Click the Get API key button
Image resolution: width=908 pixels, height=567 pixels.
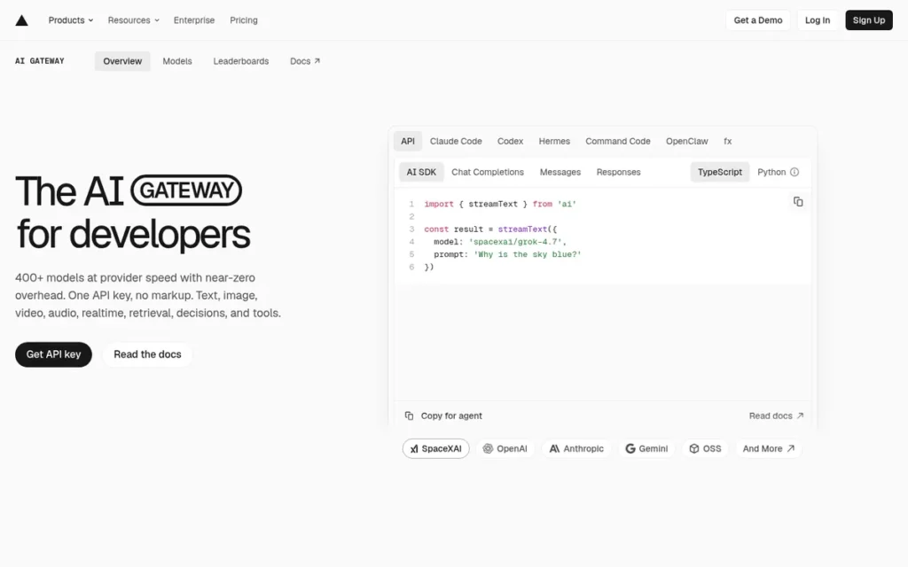tap(53, 354)
